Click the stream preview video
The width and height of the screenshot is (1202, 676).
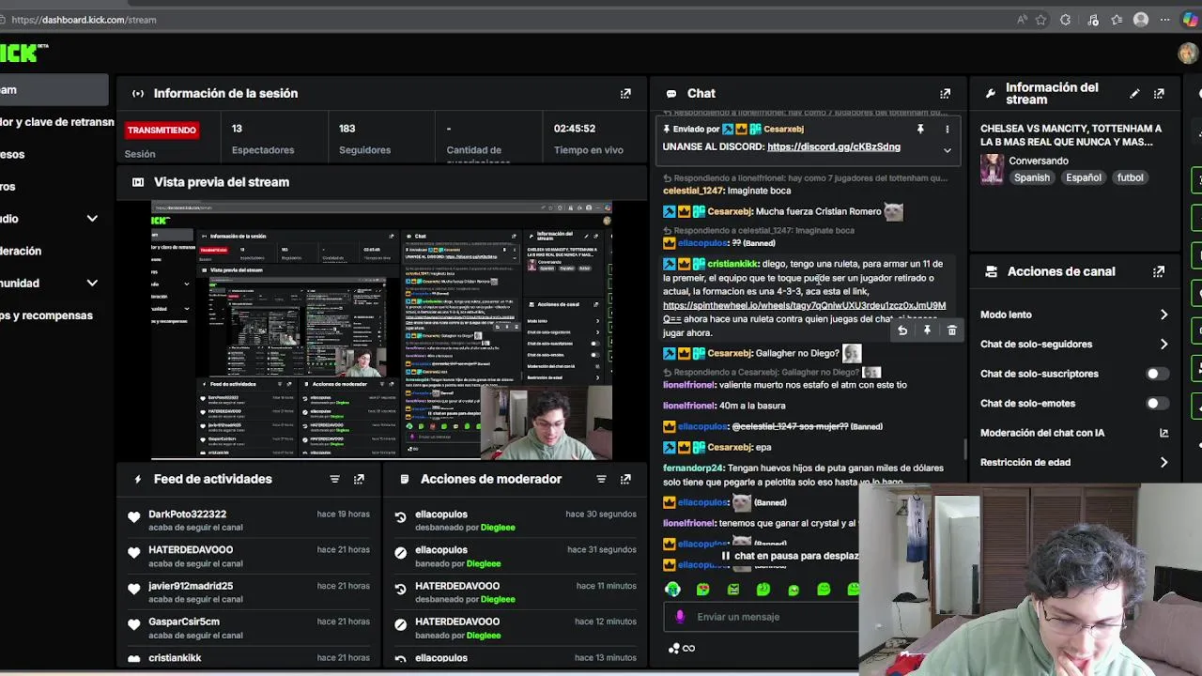381,330
